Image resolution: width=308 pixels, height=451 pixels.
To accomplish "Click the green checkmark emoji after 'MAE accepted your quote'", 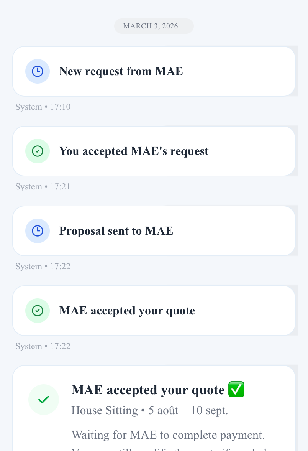I will click(x=236, y=389).
